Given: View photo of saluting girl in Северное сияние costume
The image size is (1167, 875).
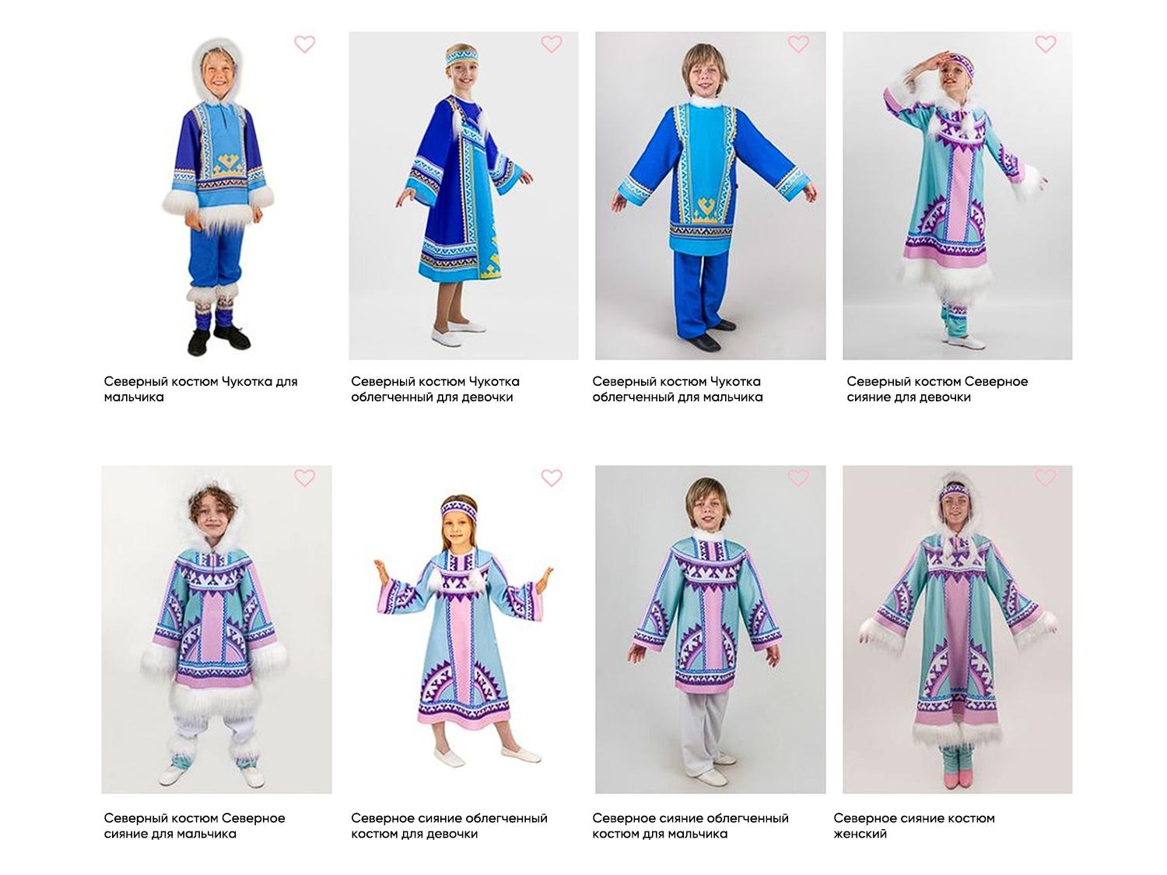Looking at the screenshot, I should point(958,195).
